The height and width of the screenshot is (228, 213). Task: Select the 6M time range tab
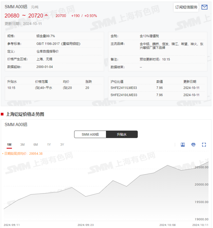coord(36,145)
